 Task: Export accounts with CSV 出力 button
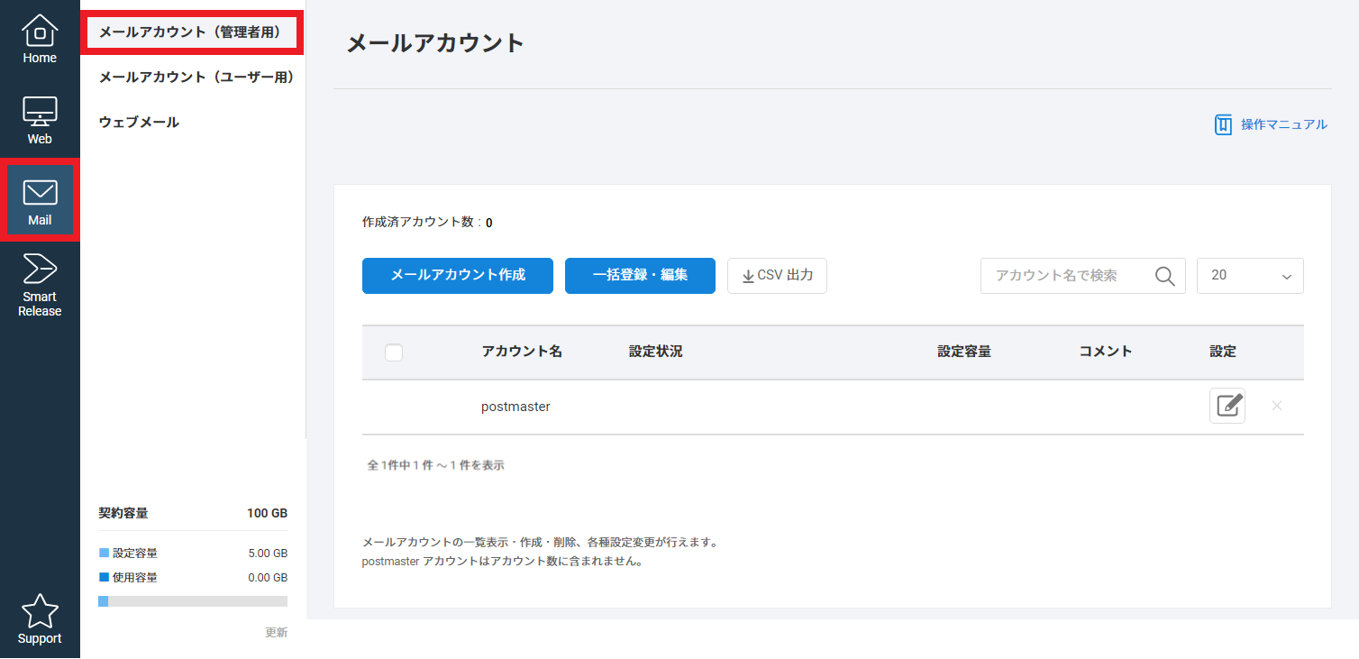777,276
